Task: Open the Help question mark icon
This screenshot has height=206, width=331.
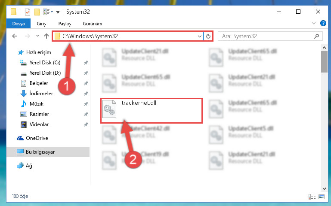Action: pyautogui.click(x=323, y=23)
